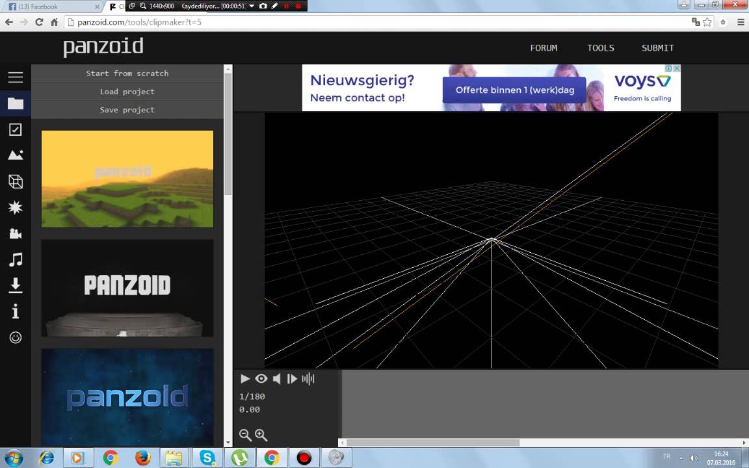Click Offerte binnen 1 (werk)dag ad button
Image resolution: width=749 pixels, height=468 pixels.
tap(514, 90)
